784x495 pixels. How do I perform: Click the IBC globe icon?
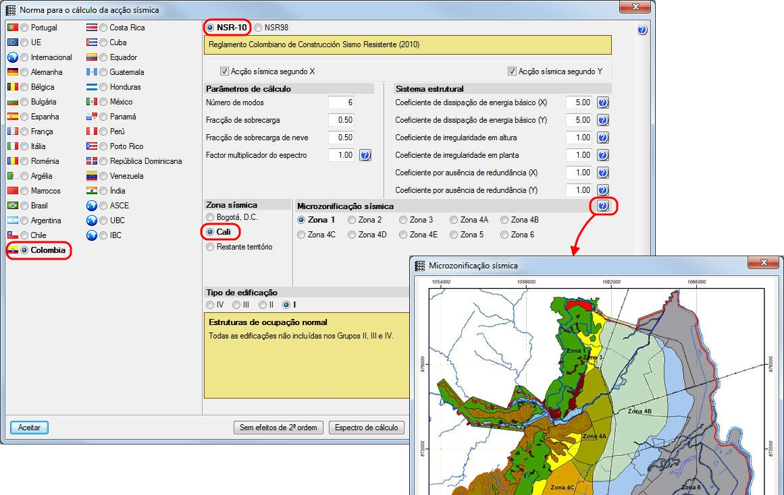tap(91, 235)
